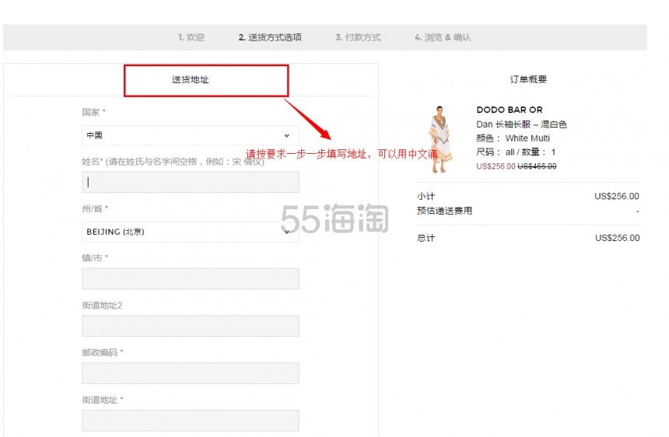The width and height of the screenshot is (669, 437).
Task: Click the 总计 total label
Action: (x=426, y=238)
